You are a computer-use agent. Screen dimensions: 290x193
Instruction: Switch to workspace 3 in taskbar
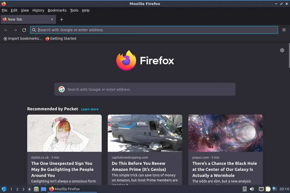(x=23, y=189)
